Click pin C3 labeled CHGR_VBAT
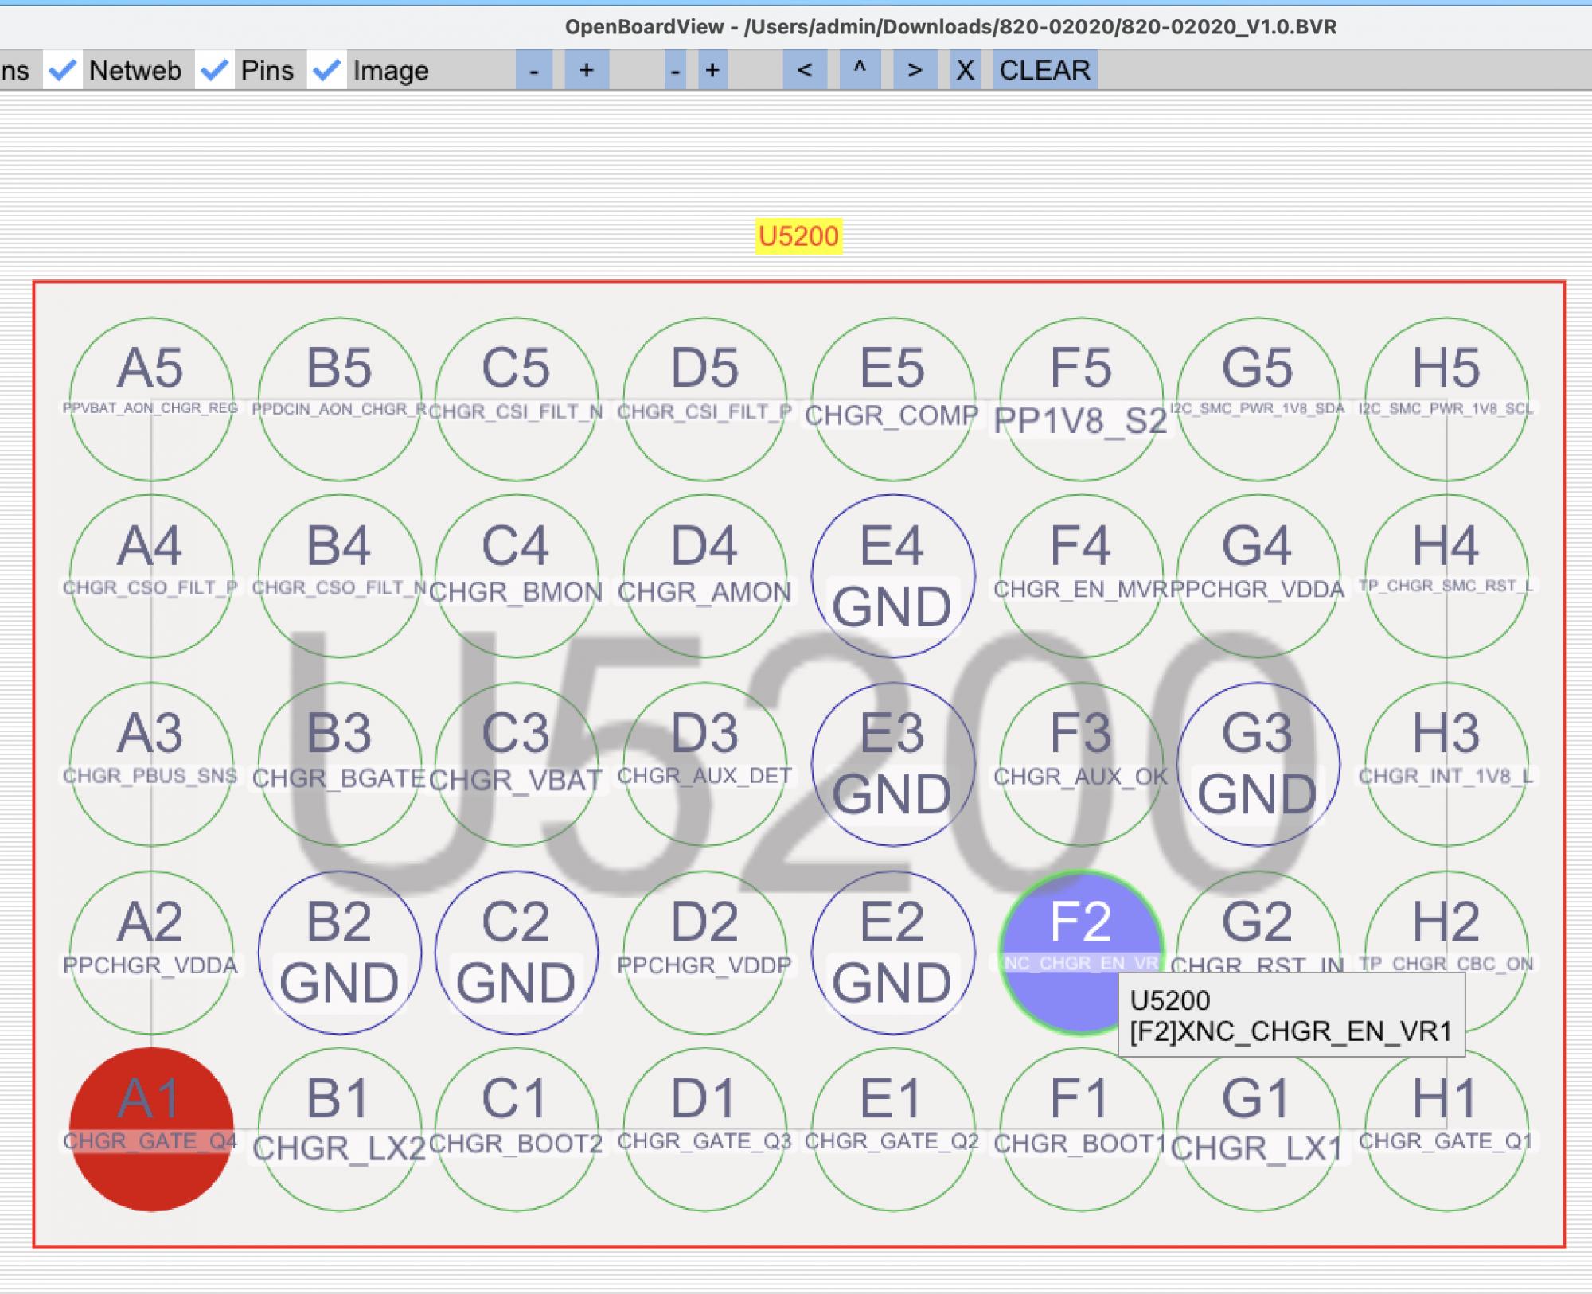Image resolution: width=1592 pixels, height=1294 pixels. pyautogui.click(x=516, y=762)
